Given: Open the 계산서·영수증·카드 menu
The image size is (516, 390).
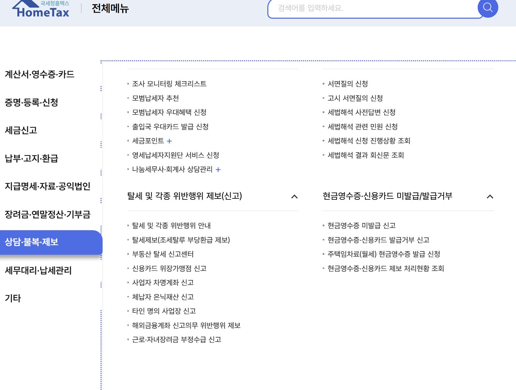Looking at the screenshot, I should (x=40, y=74).
